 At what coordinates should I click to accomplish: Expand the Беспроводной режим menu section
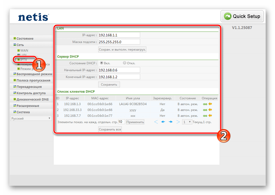[x=34, y=74]
